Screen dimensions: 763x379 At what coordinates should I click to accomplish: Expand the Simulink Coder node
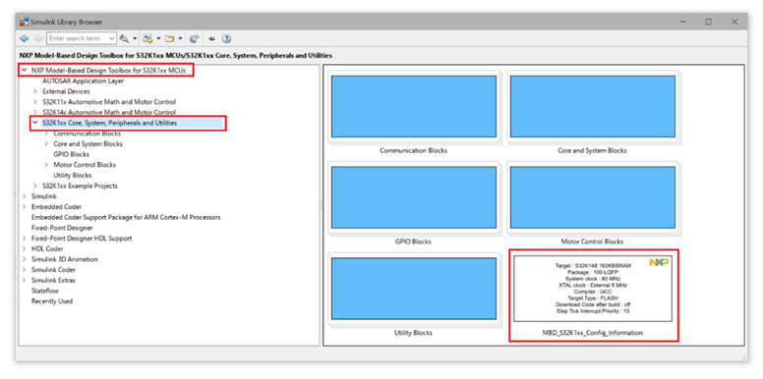24,270
